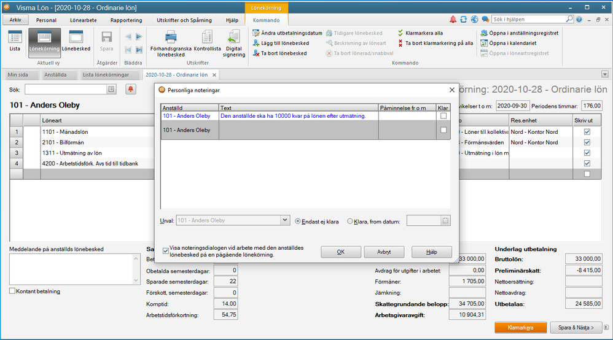Select the Endast ej klara option
The width and height of the screenshot is (613, 340).
point(298,221)
